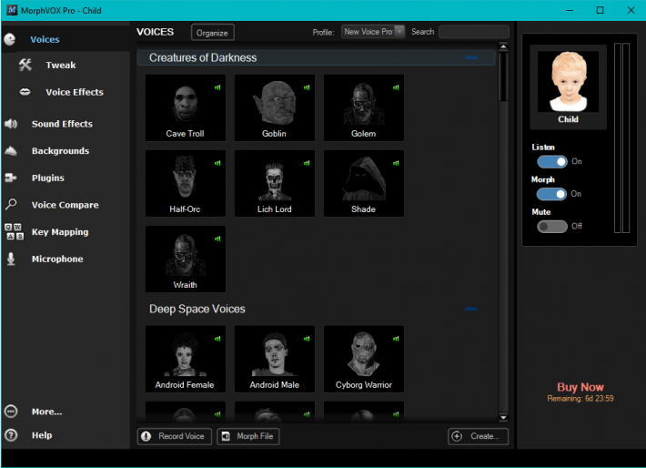Choose the Android Male voice
This screenshot has width=646, height=468.
click(x=275, y=359)
